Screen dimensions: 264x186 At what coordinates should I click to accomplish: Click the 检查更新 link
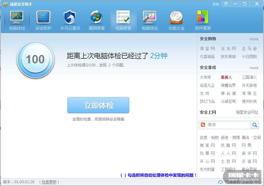click(x=49, y=182)
